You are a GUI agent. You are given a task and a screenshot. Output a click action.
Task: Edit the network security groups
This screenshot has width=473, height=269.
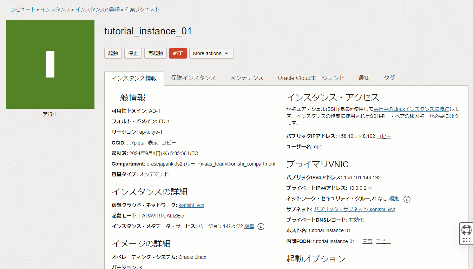(x=394, y=199)
